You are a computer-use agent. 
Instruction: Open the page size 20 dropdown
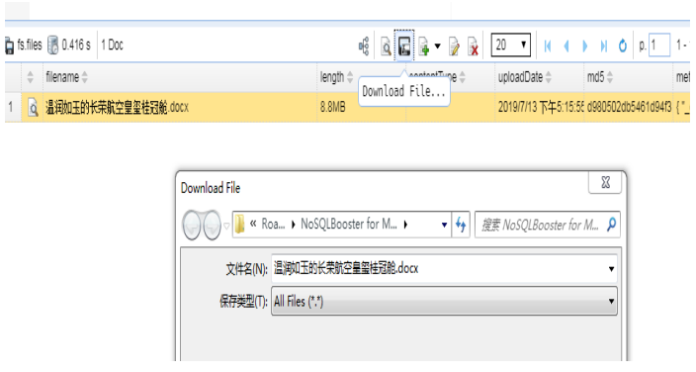click(510, 45)
